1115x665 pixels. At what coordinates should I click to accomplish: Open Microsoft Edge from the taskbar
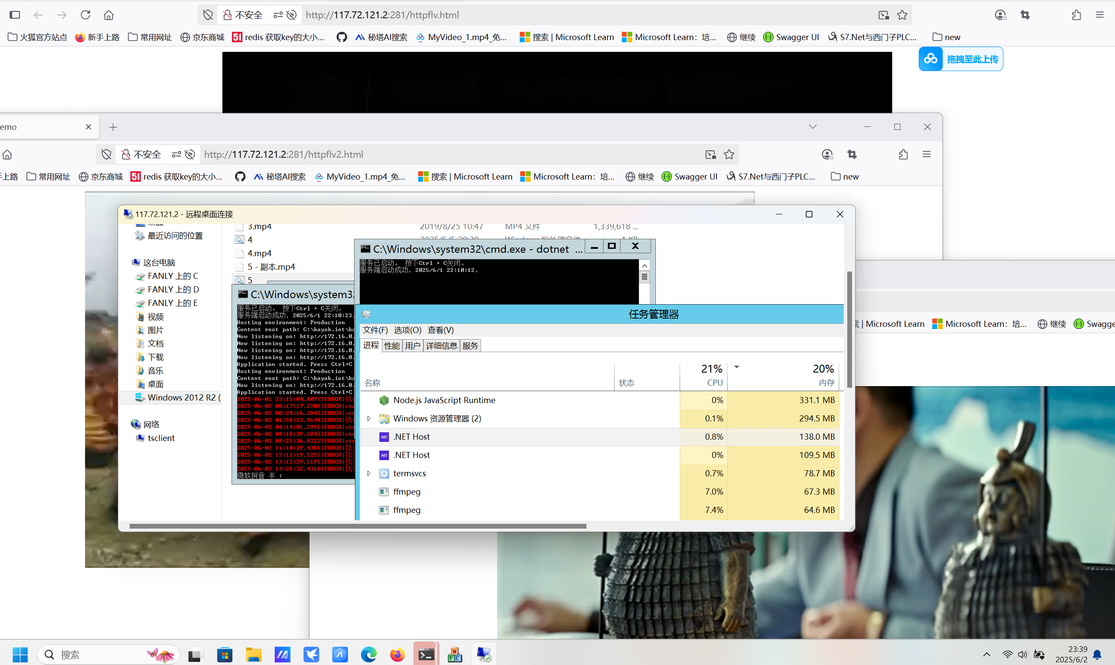click(368, 655)
